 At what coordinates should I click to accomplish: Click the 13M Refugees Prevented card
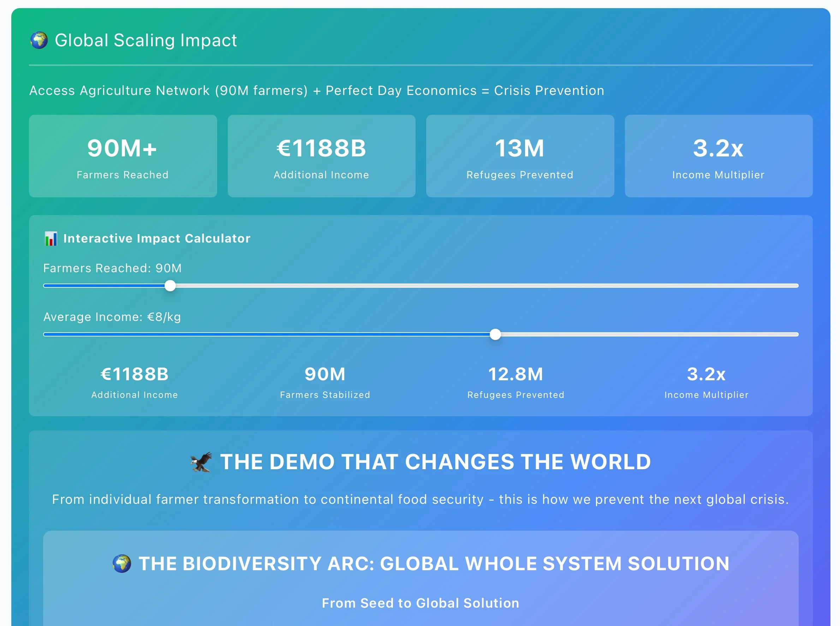(520, 156)
